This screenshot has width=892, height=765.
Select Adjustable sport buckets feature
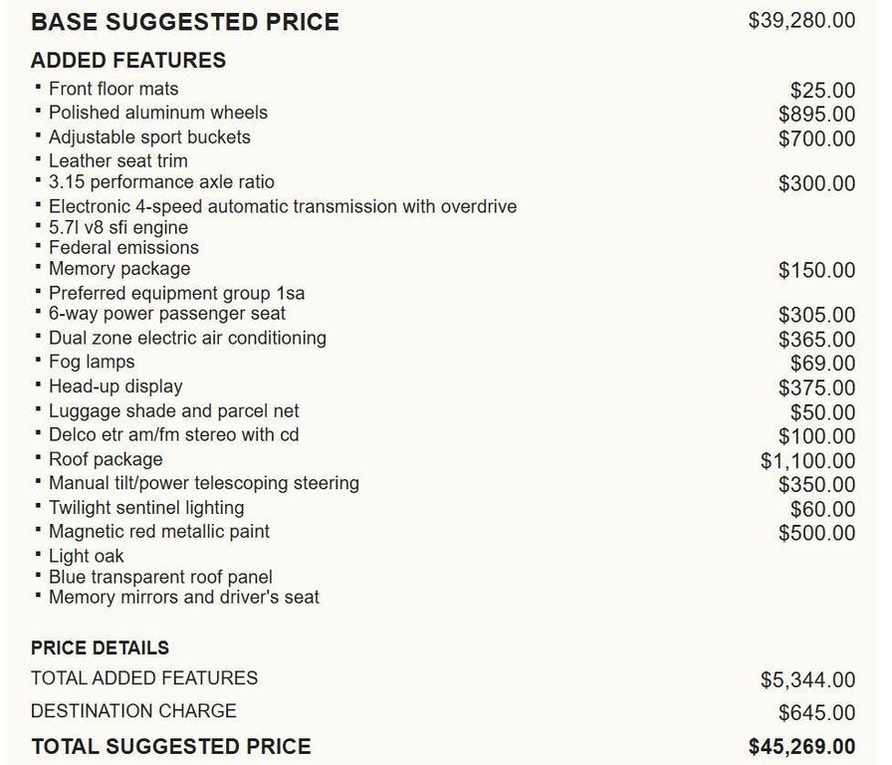149,137
